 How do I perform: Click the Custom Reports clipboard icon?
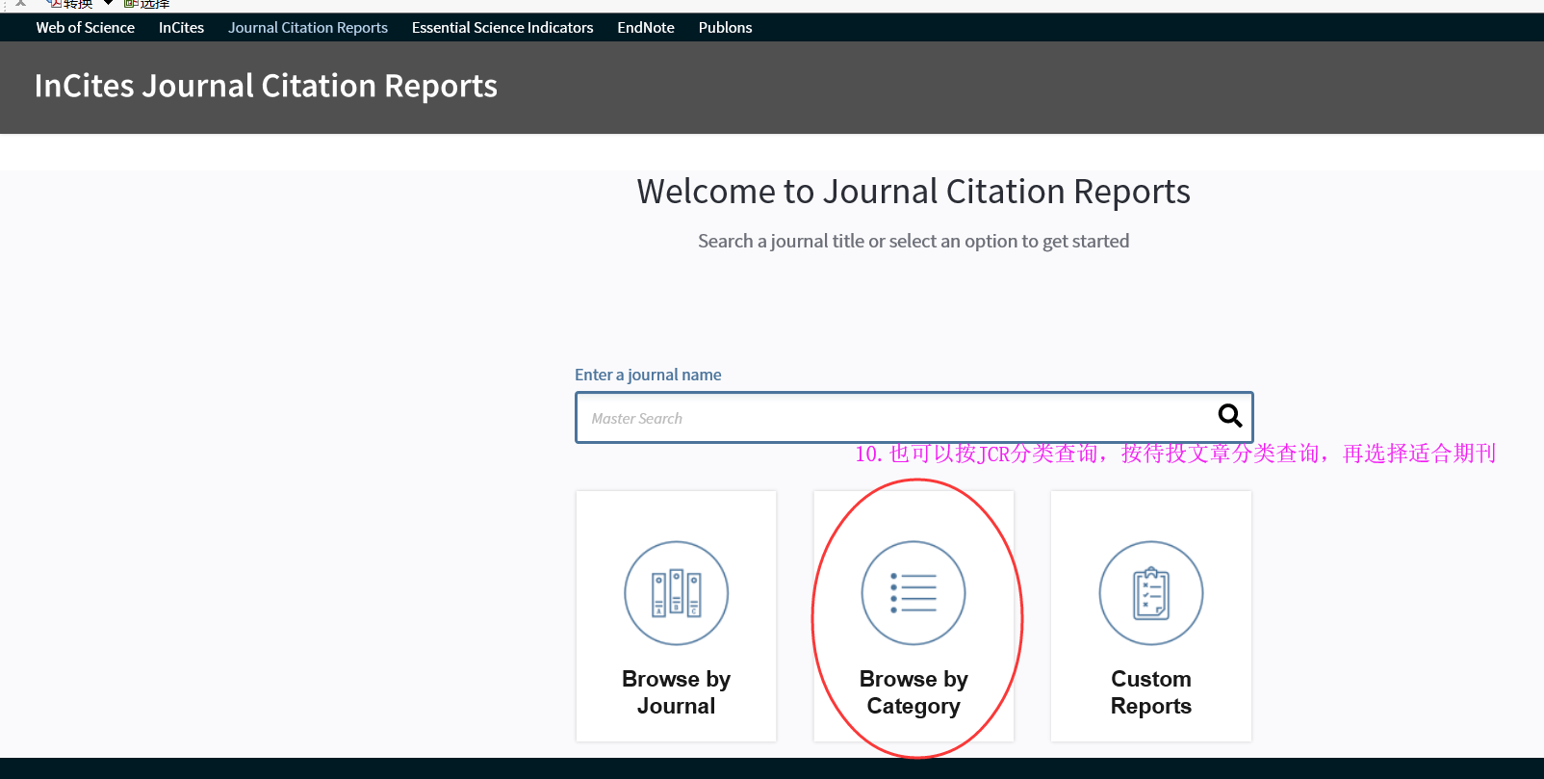[x=1151, y=593]
